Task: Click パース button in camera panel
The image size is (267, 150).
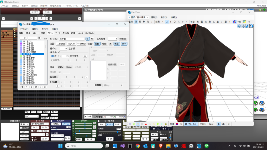Action: click(66, 124)
